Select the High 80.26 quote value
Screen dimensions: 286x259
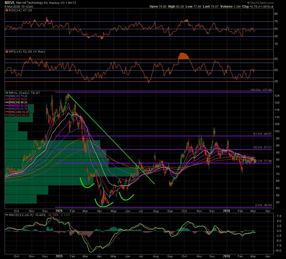point(176,6)
